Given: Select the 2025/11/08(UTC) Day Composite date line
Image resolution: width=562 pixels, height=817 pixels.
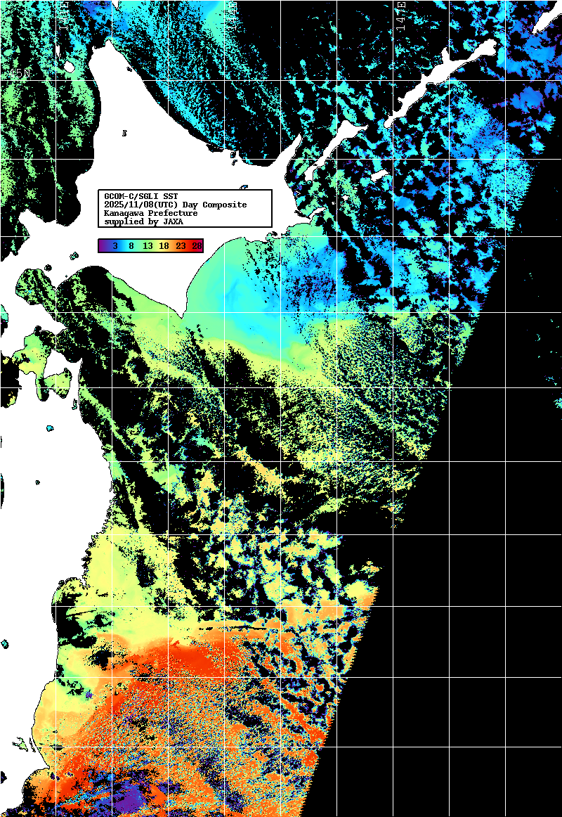Looking at the screenshot, I should click(x=175, y=205).
